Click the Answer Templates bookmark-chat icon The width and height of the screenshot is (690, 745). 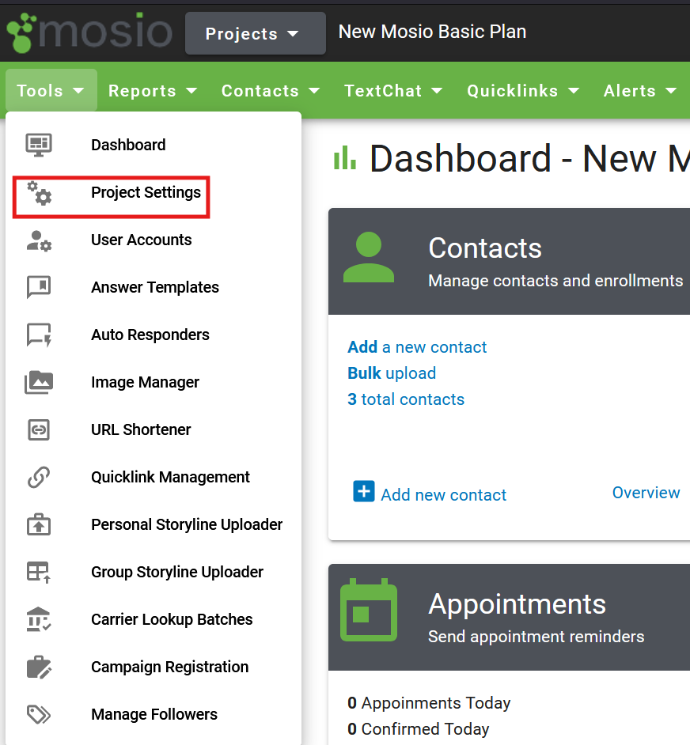pos(39,287)
